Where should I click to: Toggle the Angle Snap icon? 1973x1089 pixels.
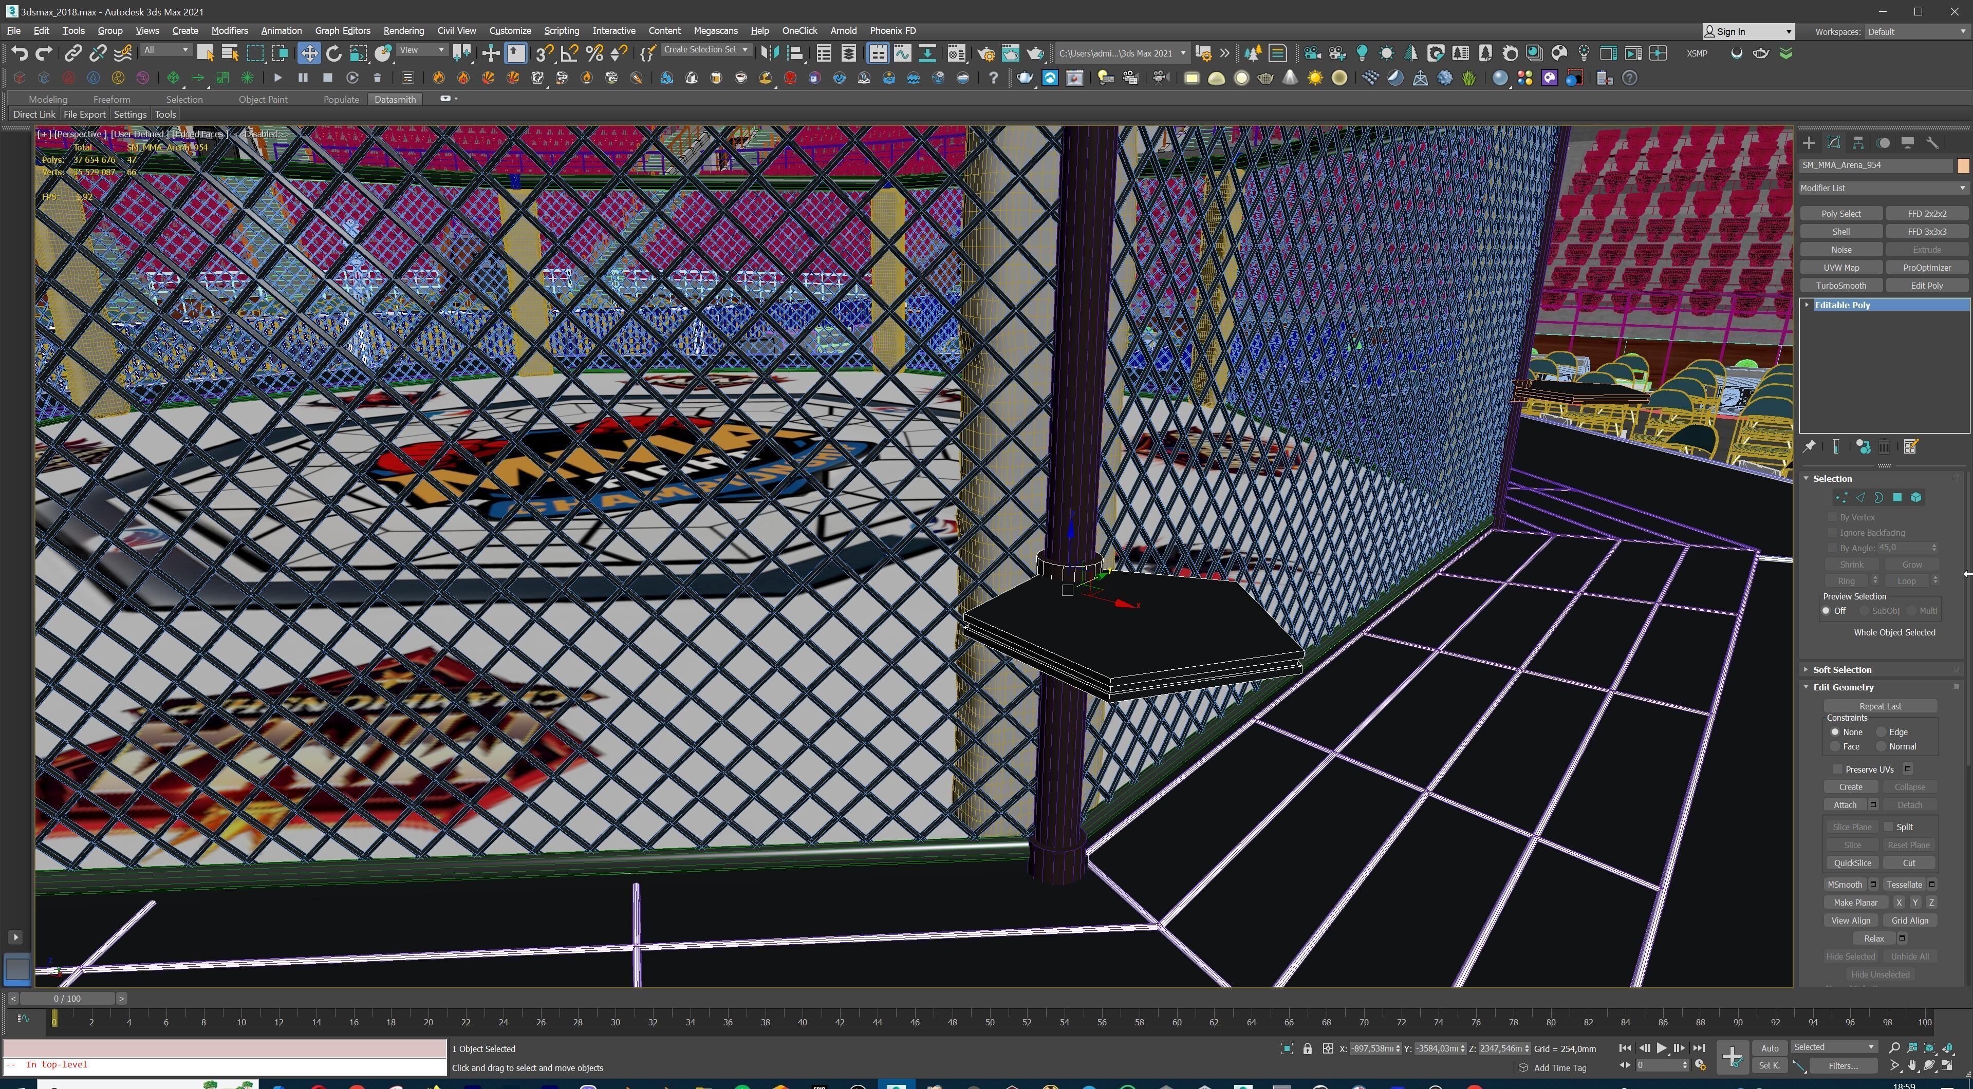569,53
